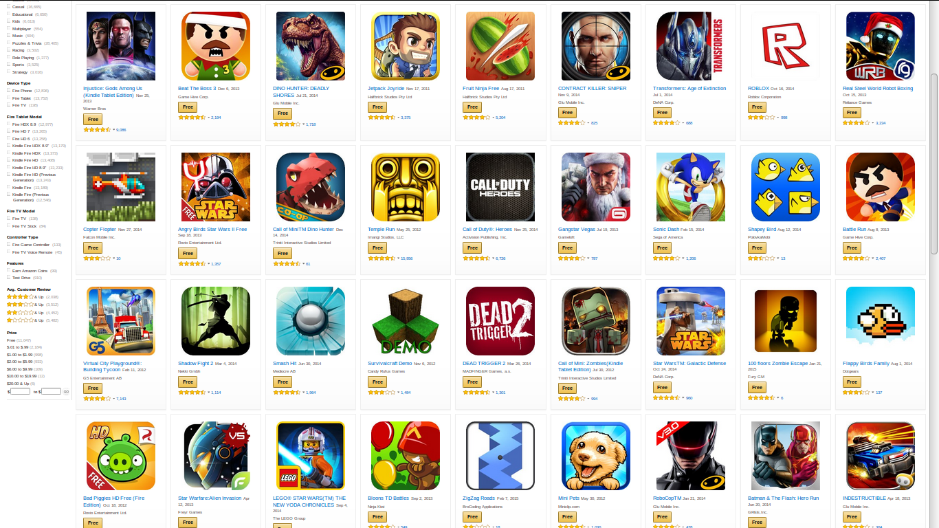The image size is (939, 528).
Task: Select the Call of Duty Heroes icon
Action: 500,187
